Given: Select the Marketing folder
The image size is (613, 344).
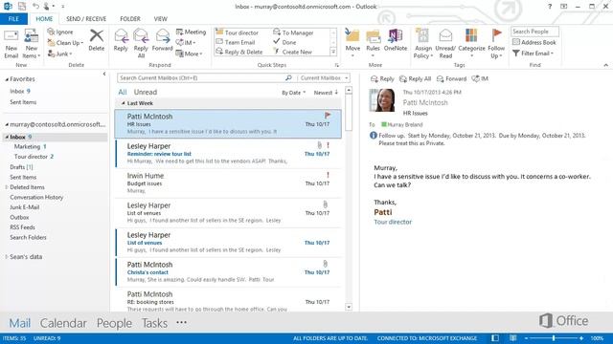Looking at the screenshot, I should point(28,146).
